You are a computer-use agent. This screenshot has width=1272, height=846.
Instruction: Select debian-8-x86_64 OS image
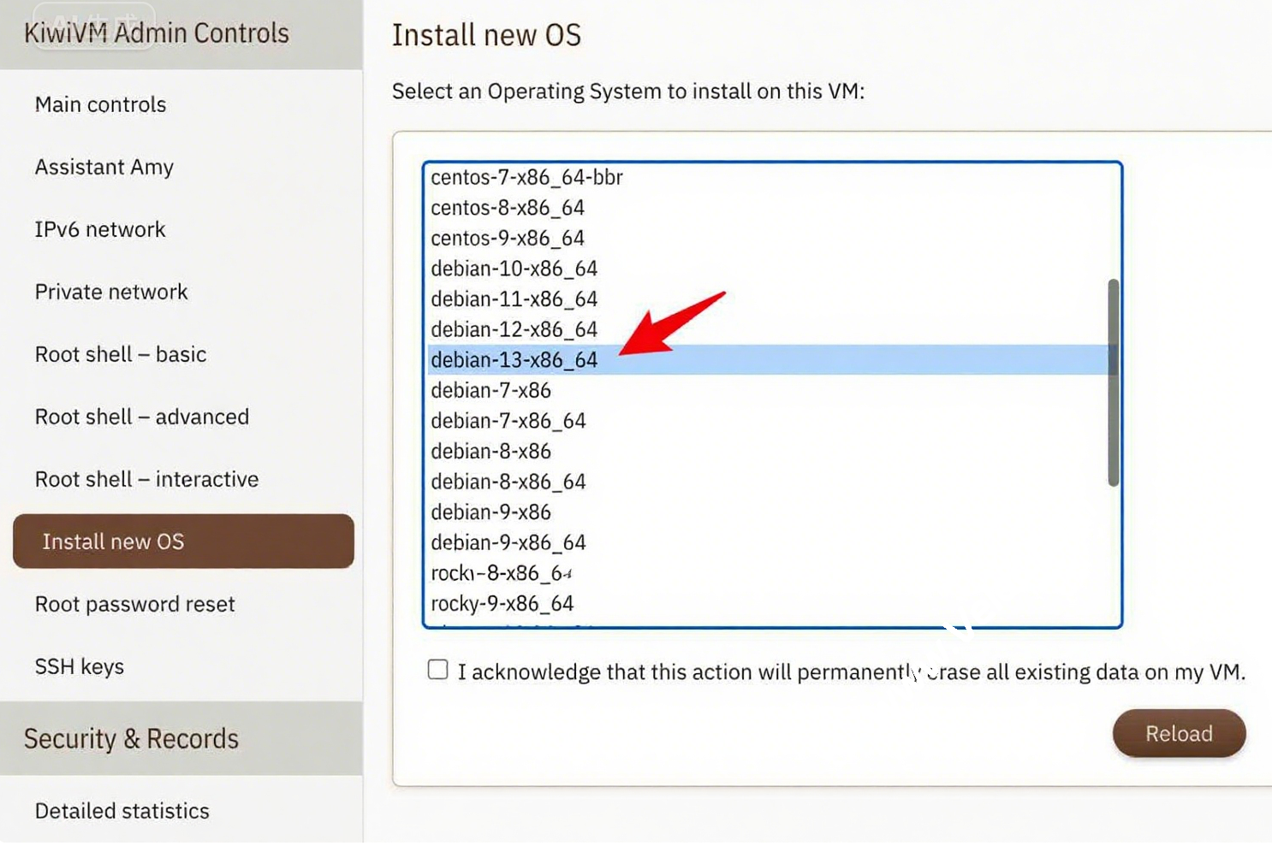[x=508, y=481]
